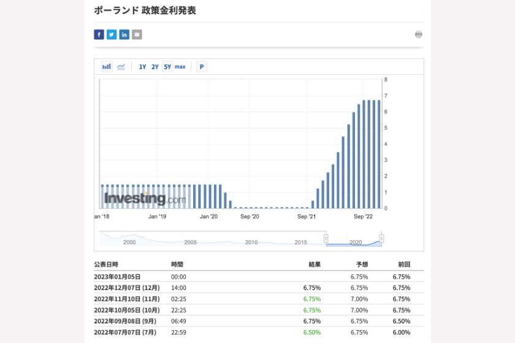Grab the right navigator range handle
The width and height of the screenshot is (515, 343).
(381, 238)
